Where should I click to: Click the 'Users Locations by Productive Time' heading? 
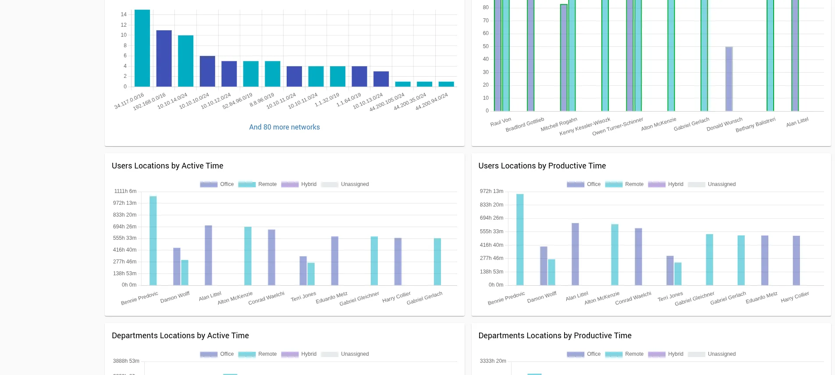coord(542,166)
